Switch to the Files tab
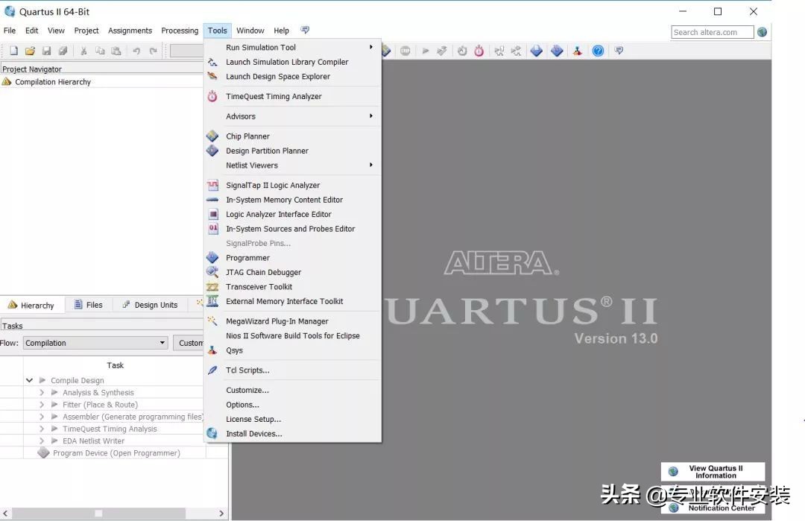Screen dimensions: 805x521 [88, 305]
